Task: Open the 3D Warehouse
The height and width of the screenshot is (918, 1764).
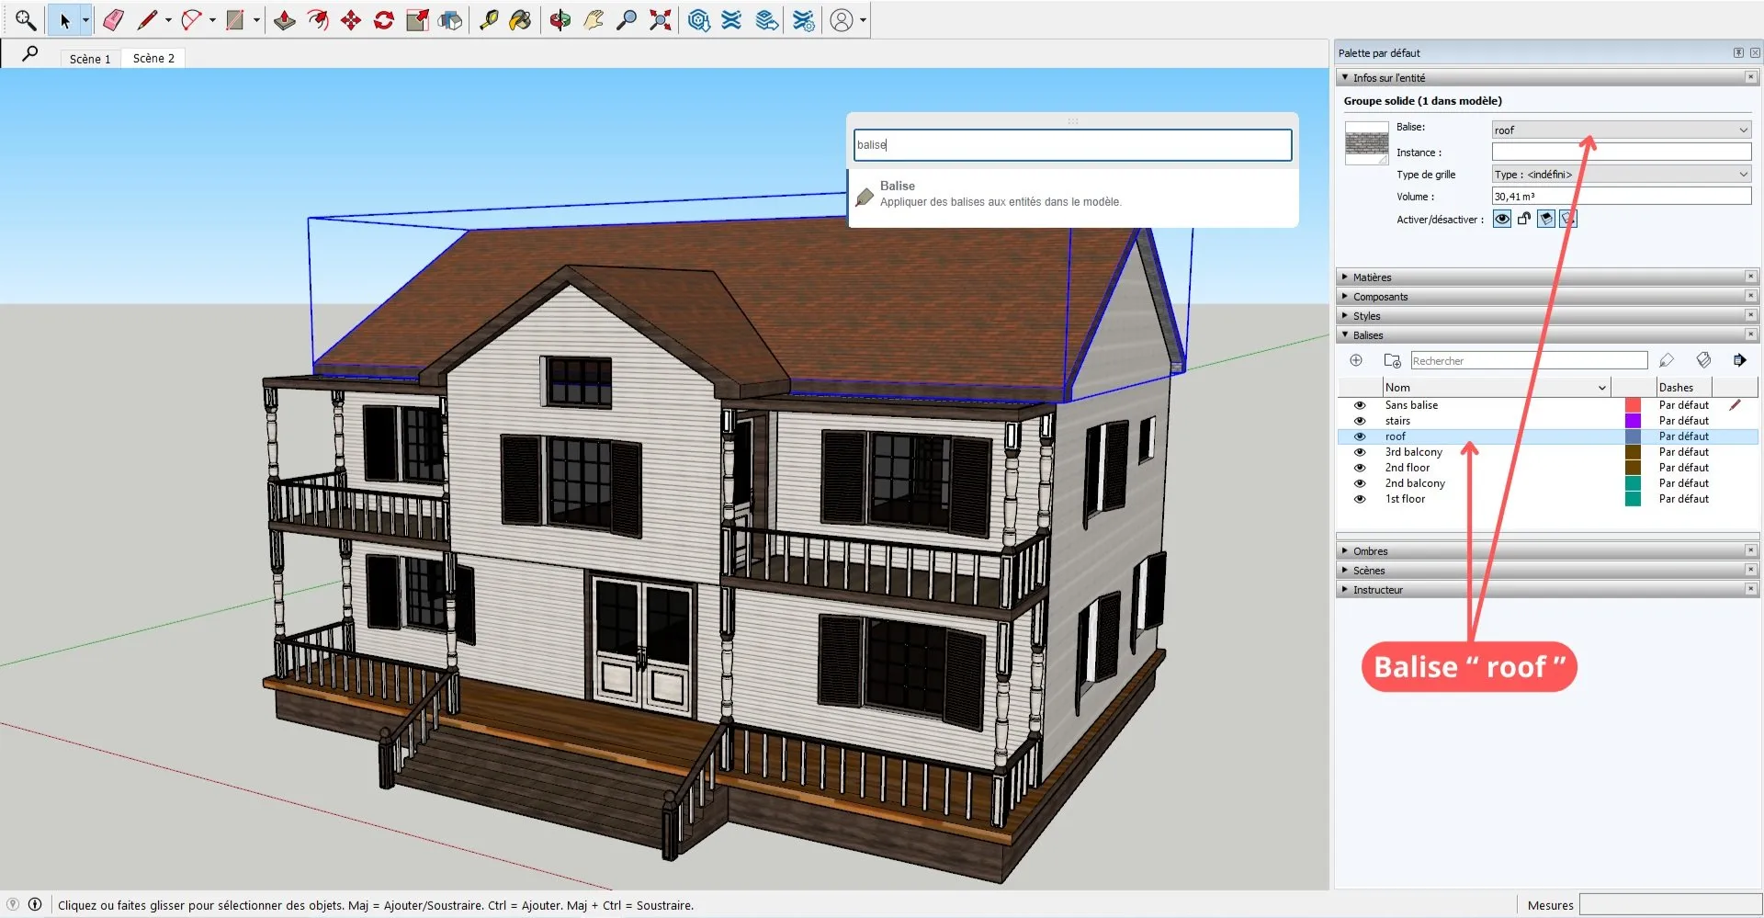Action: [699, 20]
